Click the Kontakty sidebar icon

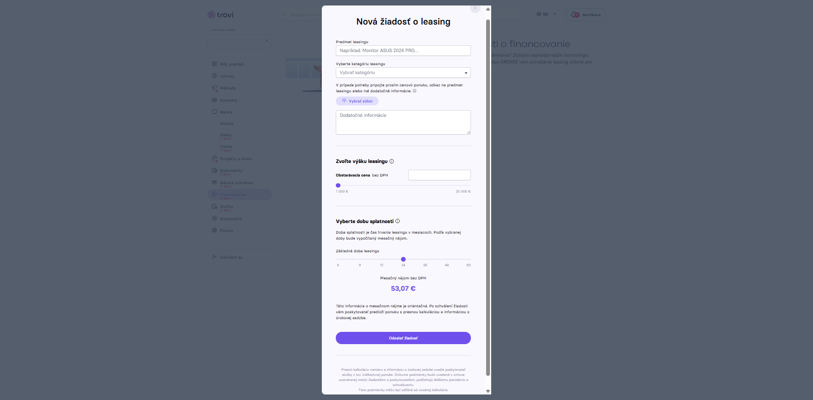pos(214,100)
